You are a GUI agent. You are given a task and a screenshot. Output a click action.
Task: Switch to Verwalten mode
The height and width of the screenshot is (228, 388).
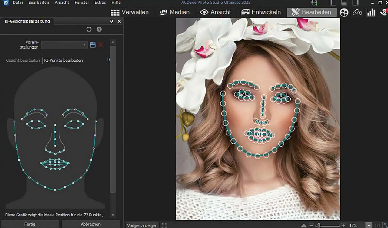pos(130,12)
